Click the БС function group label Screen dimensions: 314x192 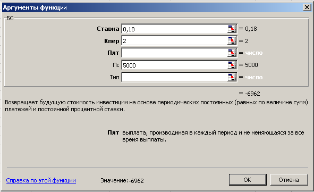pyautogui.click(x=10, y=18)
